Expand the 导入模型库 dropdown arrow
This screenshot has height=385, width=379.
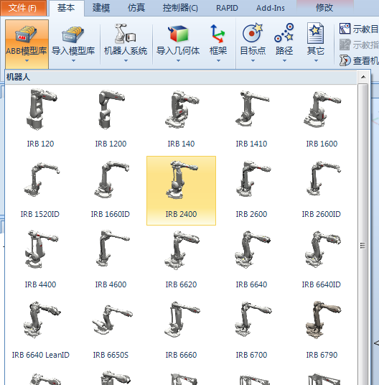click(x=73, y=60)
